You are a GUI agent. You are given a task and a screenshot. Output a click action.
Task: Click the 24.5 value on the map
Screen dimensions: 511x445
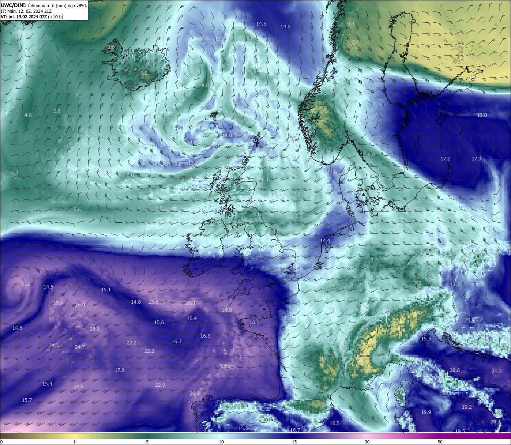point(54,345)
